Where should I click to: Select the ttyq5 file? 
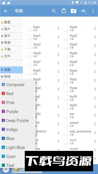[43, 54]
